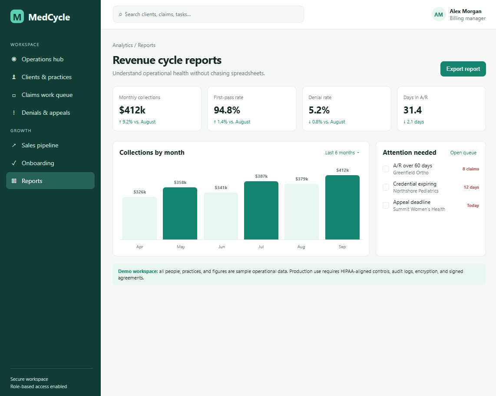Click 'Demo workspace:' notice label
Image resolution: width=496 pixels, height=396 pixels.
coord(138,271)
